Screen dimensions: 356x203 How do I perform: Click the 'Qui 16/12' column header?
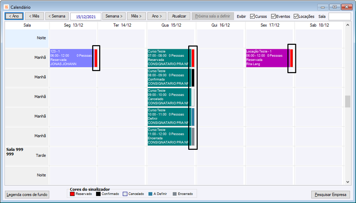221,25
